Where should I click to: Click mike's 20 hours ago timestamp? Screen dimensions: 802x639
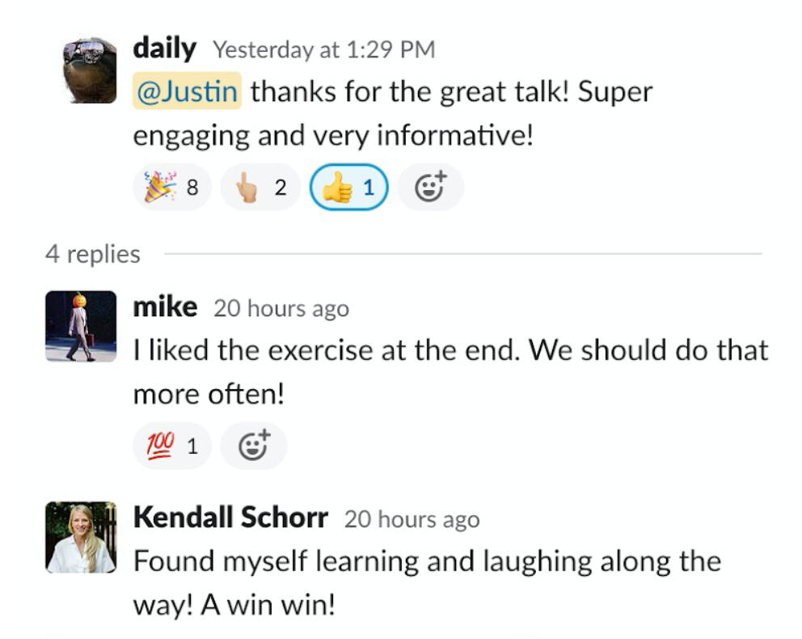[x=281, y=309]
